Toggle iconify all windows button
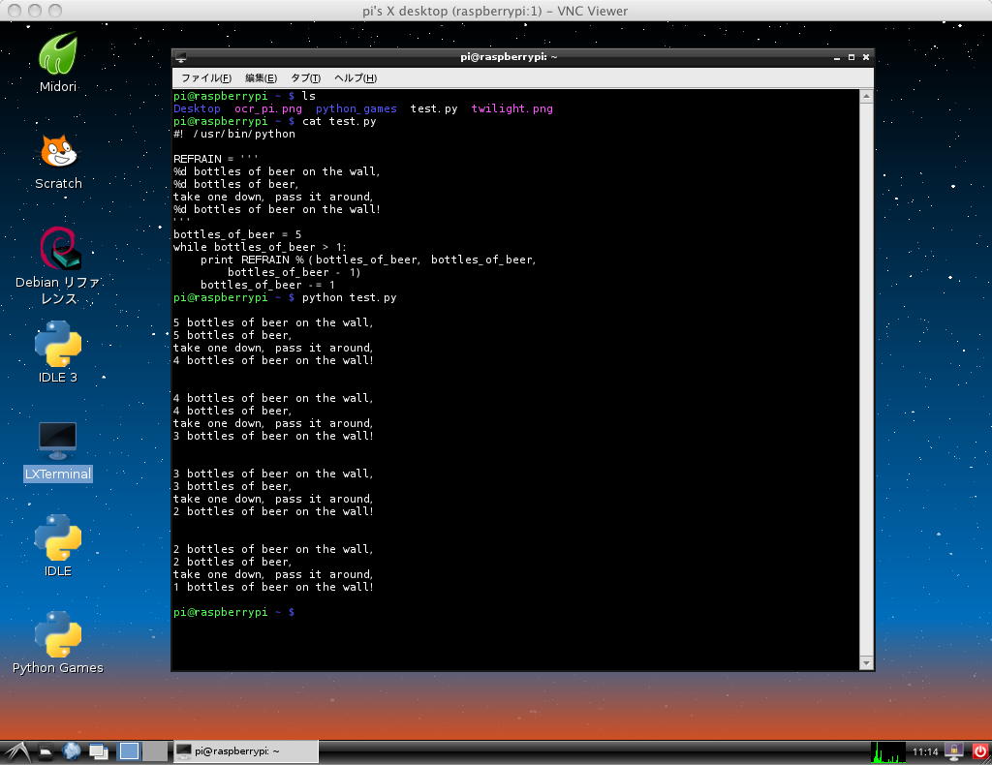Viewport: 992px width, 765px height. [99, 750]
